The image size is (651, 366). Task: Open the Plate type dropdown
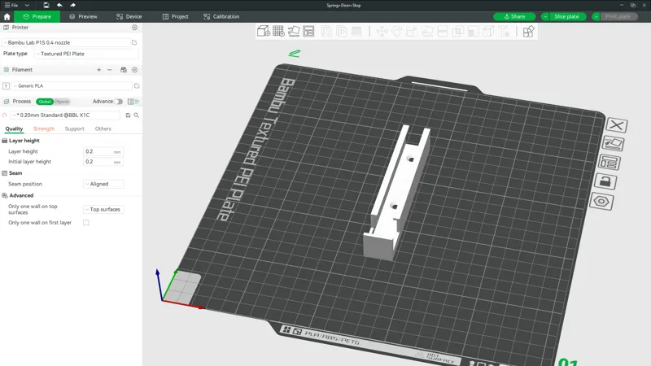click(86, 54)
